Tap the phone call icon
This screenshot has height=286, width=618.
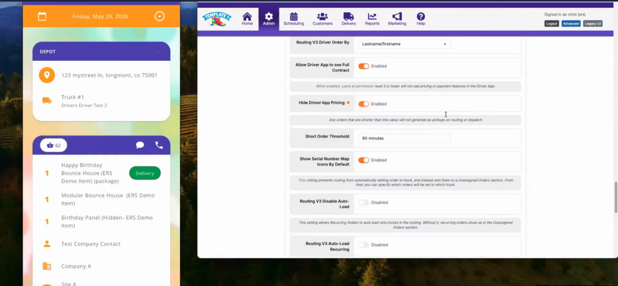pos(159,145)
